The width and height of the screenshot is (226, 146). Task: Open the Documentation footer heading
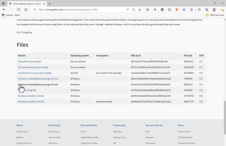[89, 125]
